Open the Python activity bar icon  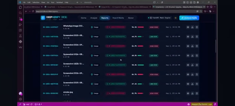click(x=20, y=42)
